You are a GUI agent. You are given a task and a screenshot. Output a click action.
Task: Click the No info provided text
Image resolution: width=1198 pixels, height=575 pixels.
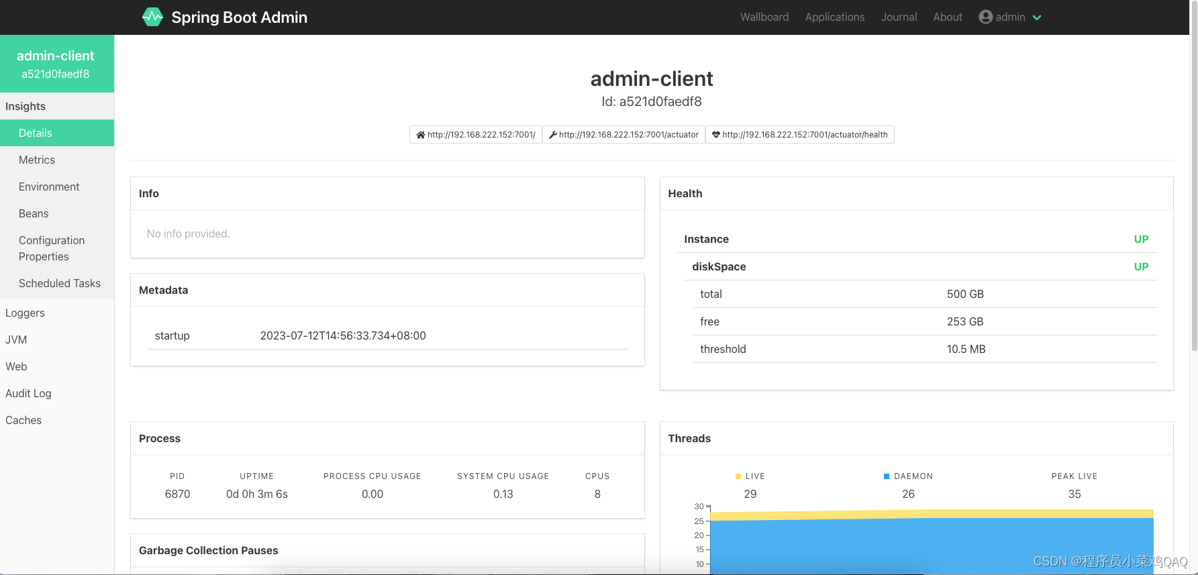(189, 233)
